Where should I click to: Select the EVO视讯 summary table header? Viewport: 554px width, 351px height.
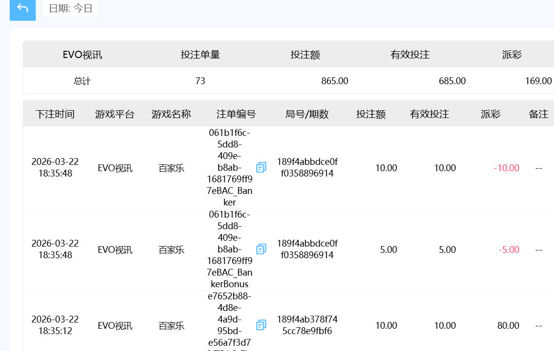[82, 55]
